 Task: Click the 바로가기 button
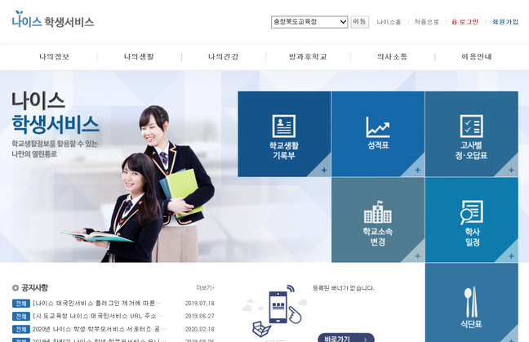[346, 338]
